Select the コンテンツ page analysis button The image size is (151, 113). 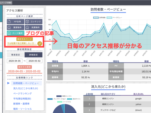[34, 22]
